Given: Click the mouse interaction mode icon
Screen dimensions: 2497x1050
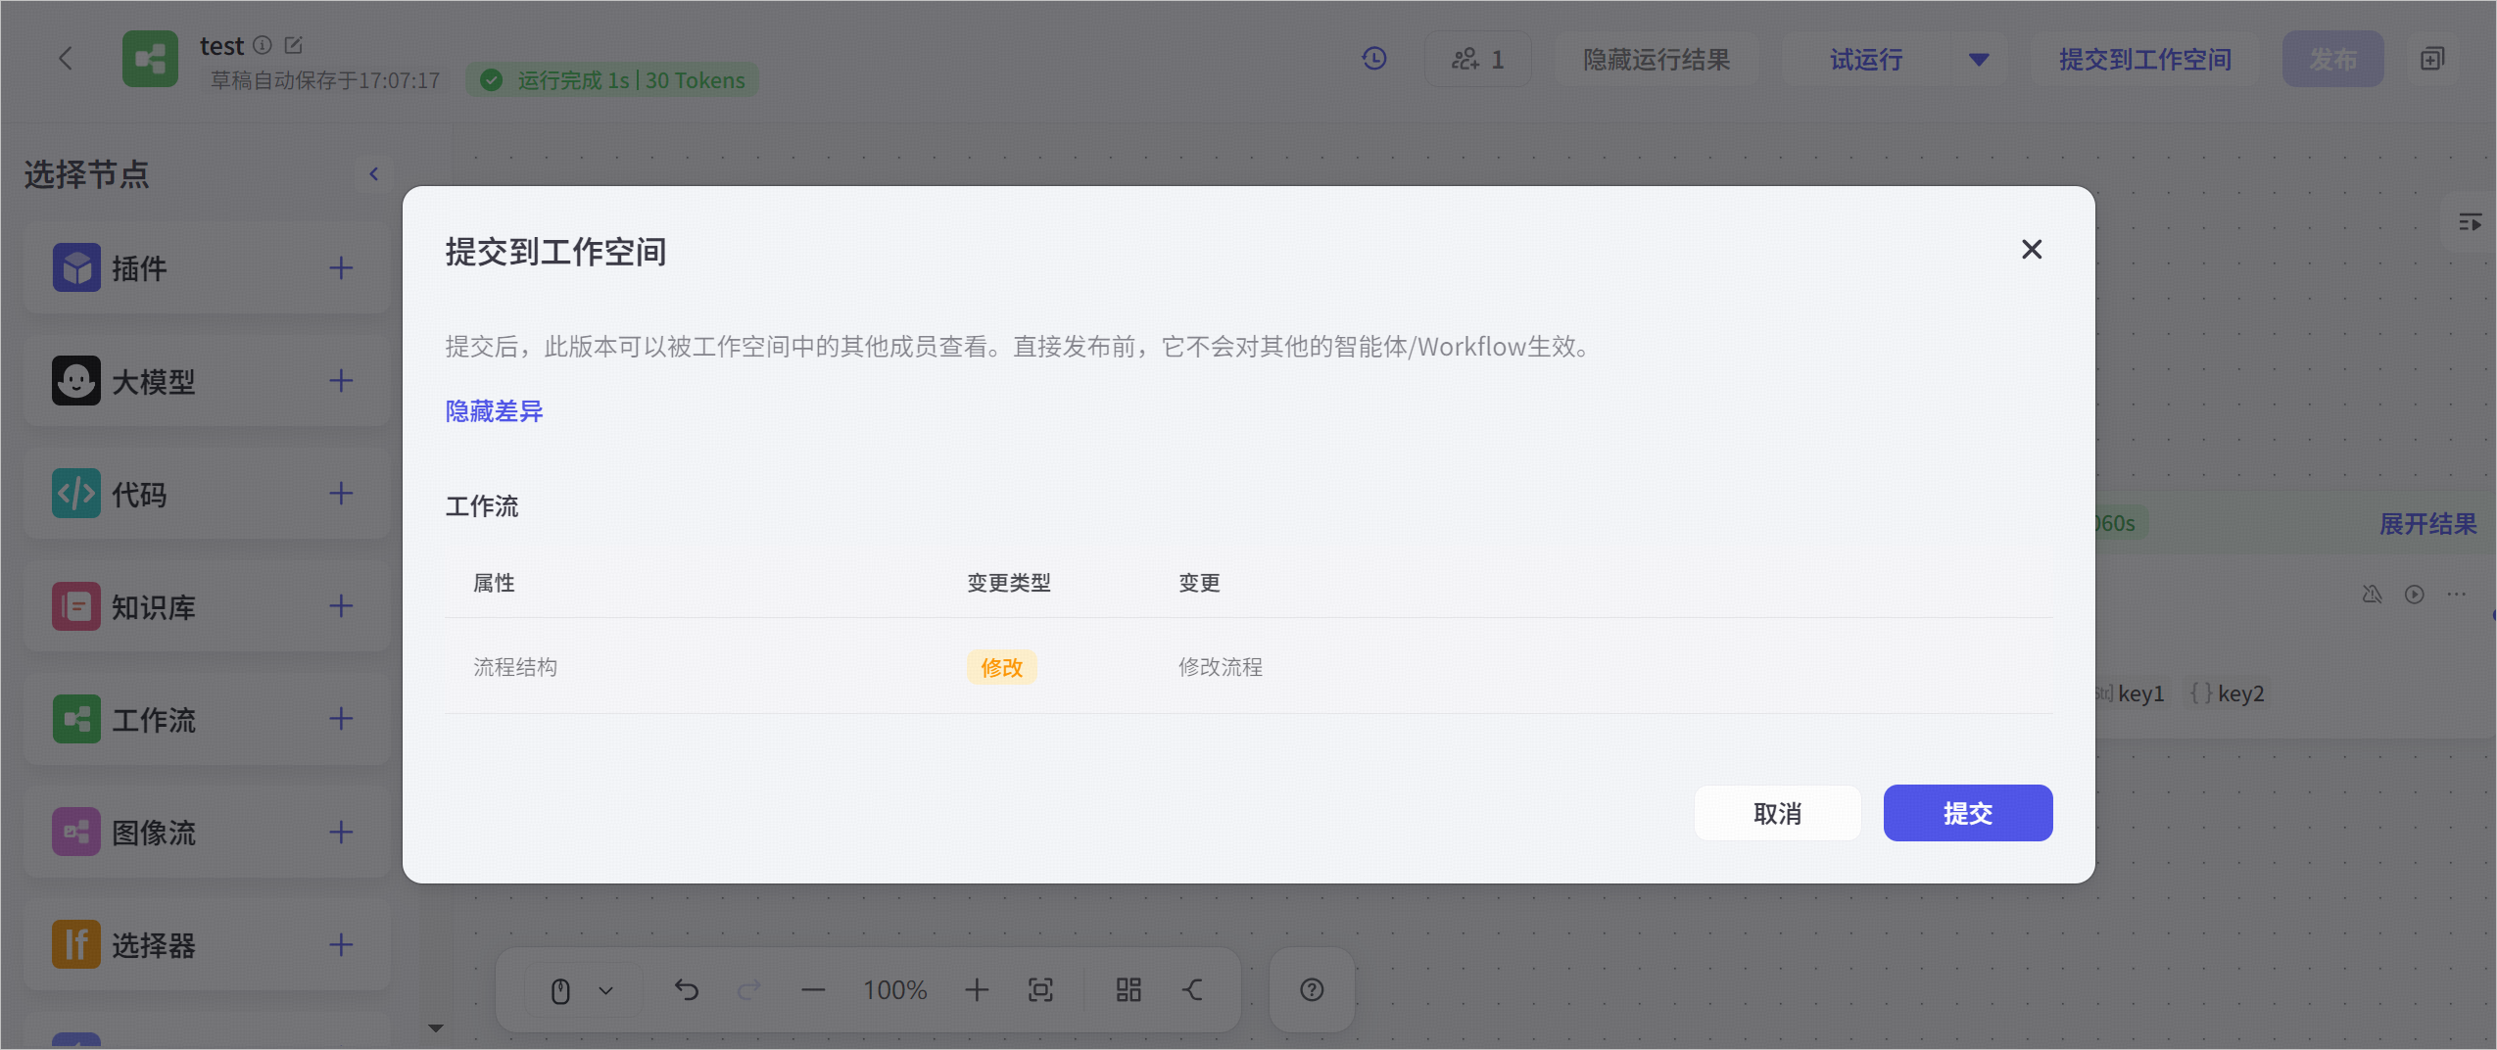Looking at the screenshot, I should coord(560,990).
